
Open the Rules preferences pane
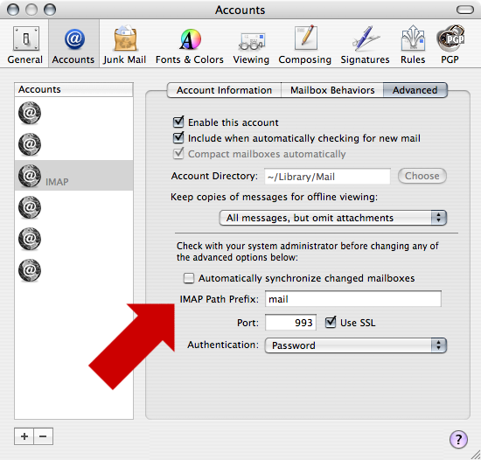[413, 45]
